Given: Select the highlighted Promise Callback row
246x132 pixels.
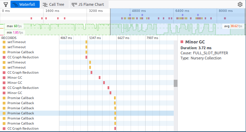Looking at the screenshot, I should (87, 113).
